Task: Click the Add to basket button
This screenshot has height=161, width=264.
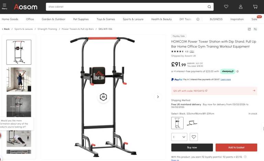Action: pyautogui.click(x=236, y=147)
